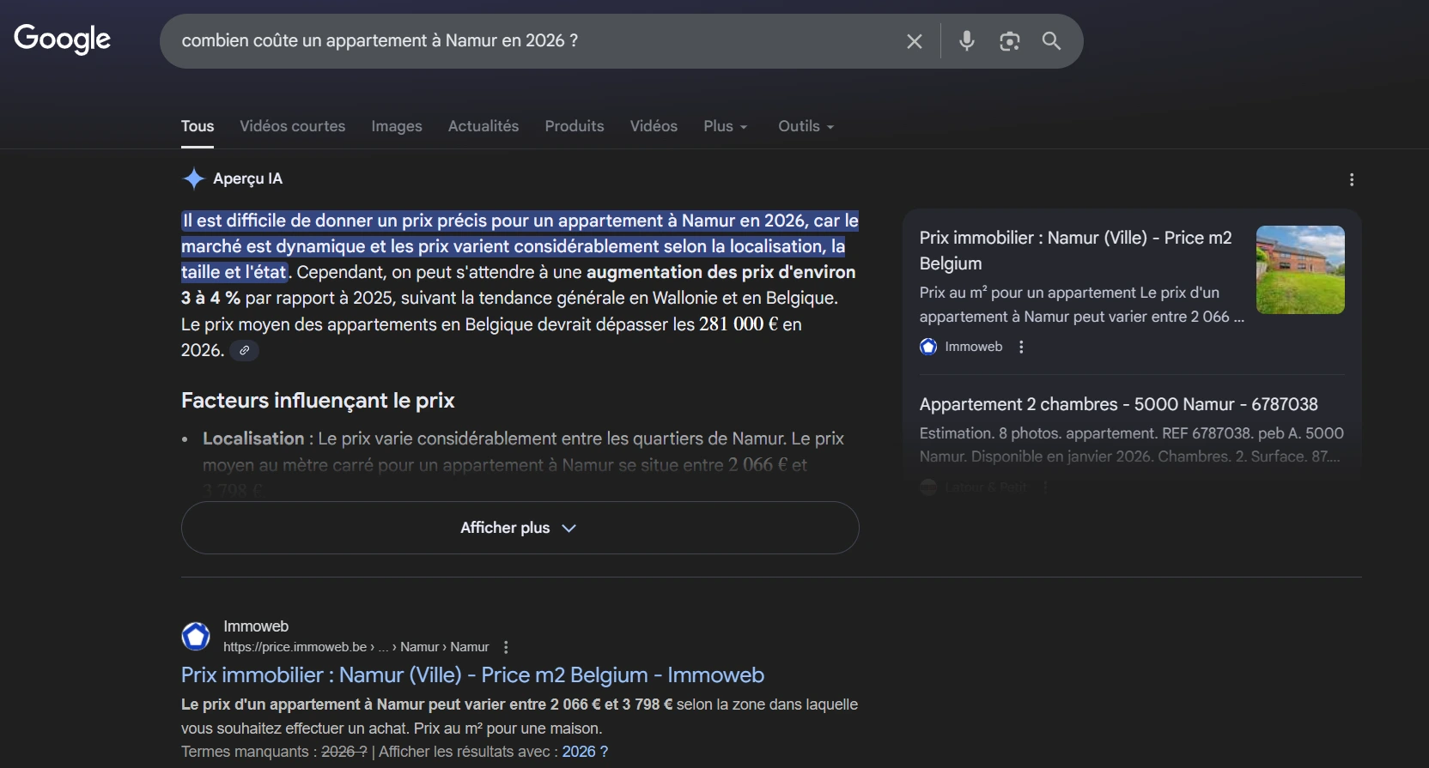This screenshot has height=768, width=1429.
Task: Start voice search with the microphone icon
Action: 967,40
